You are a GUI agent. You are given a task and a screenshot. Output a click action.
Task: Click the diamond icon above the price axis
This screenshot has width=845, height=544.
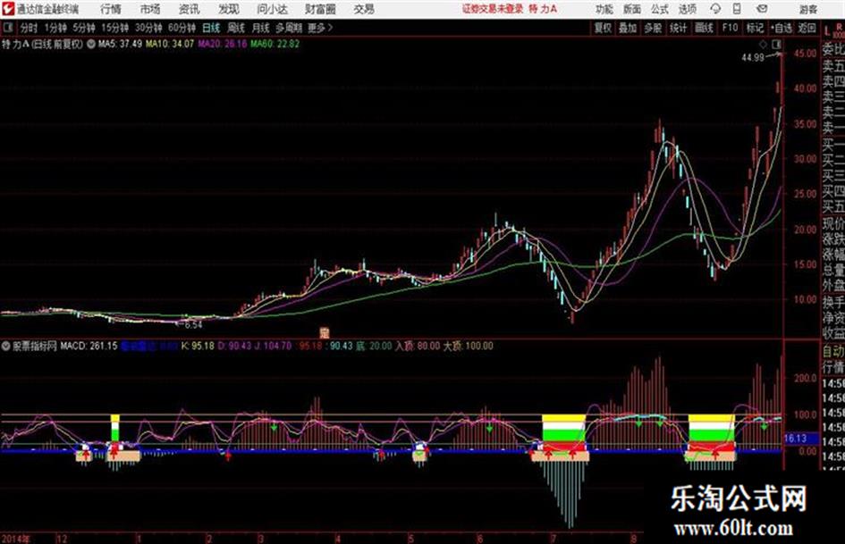[764, 44]
